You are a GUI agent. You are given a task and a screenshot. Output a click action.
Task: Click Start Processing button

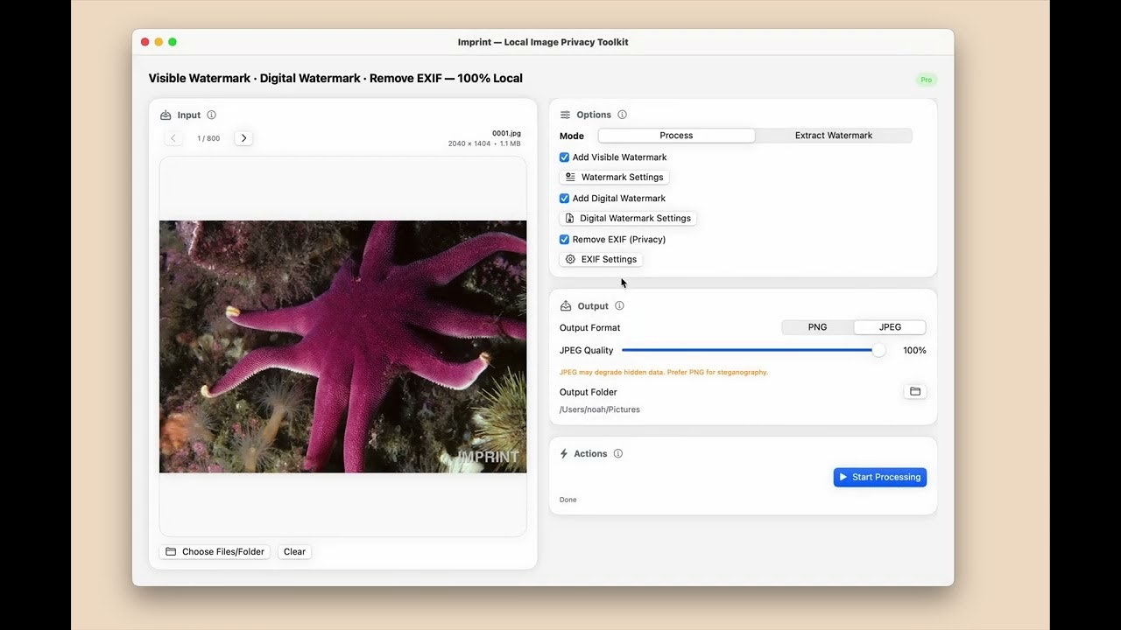880,477
